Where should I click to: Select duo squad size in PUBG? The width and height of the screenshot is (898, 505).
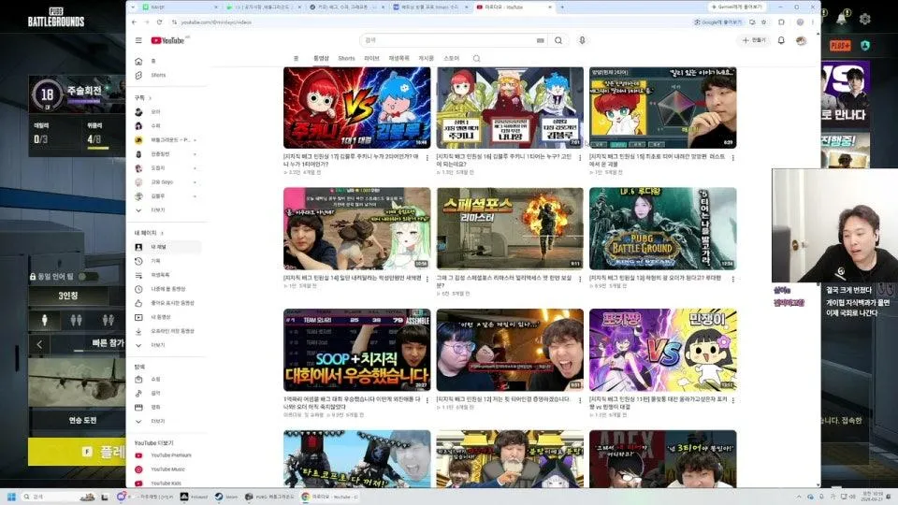click(x=76, y=320)
